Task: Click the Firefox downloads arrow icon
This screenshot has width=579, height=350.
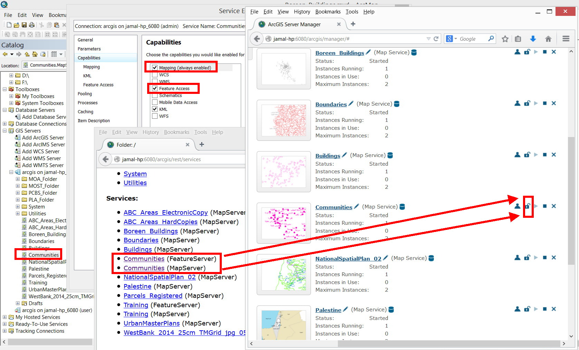Action: click(533, 39)
